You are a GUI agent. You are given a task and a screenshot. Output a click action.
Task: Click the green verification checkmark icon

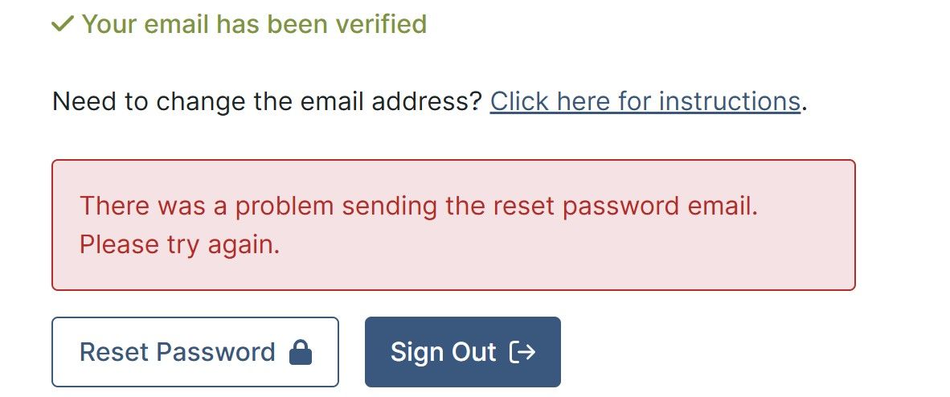62,25
